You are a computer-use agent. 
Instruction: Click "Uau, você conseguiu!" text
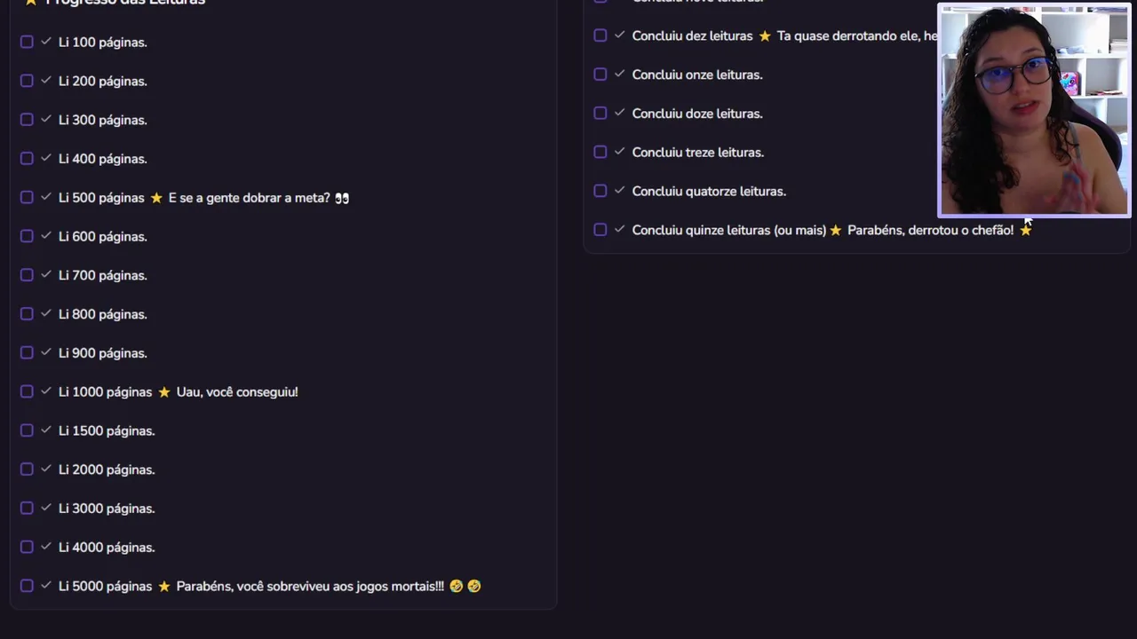pyautogui.click(x=237, y=392)
